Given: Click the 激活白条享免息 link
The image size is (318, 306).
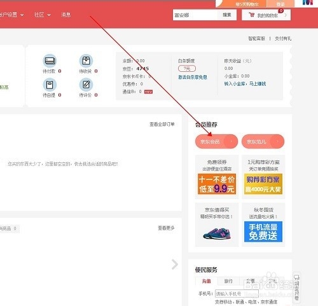Looking at the screenshot, I should click(193, 77).
